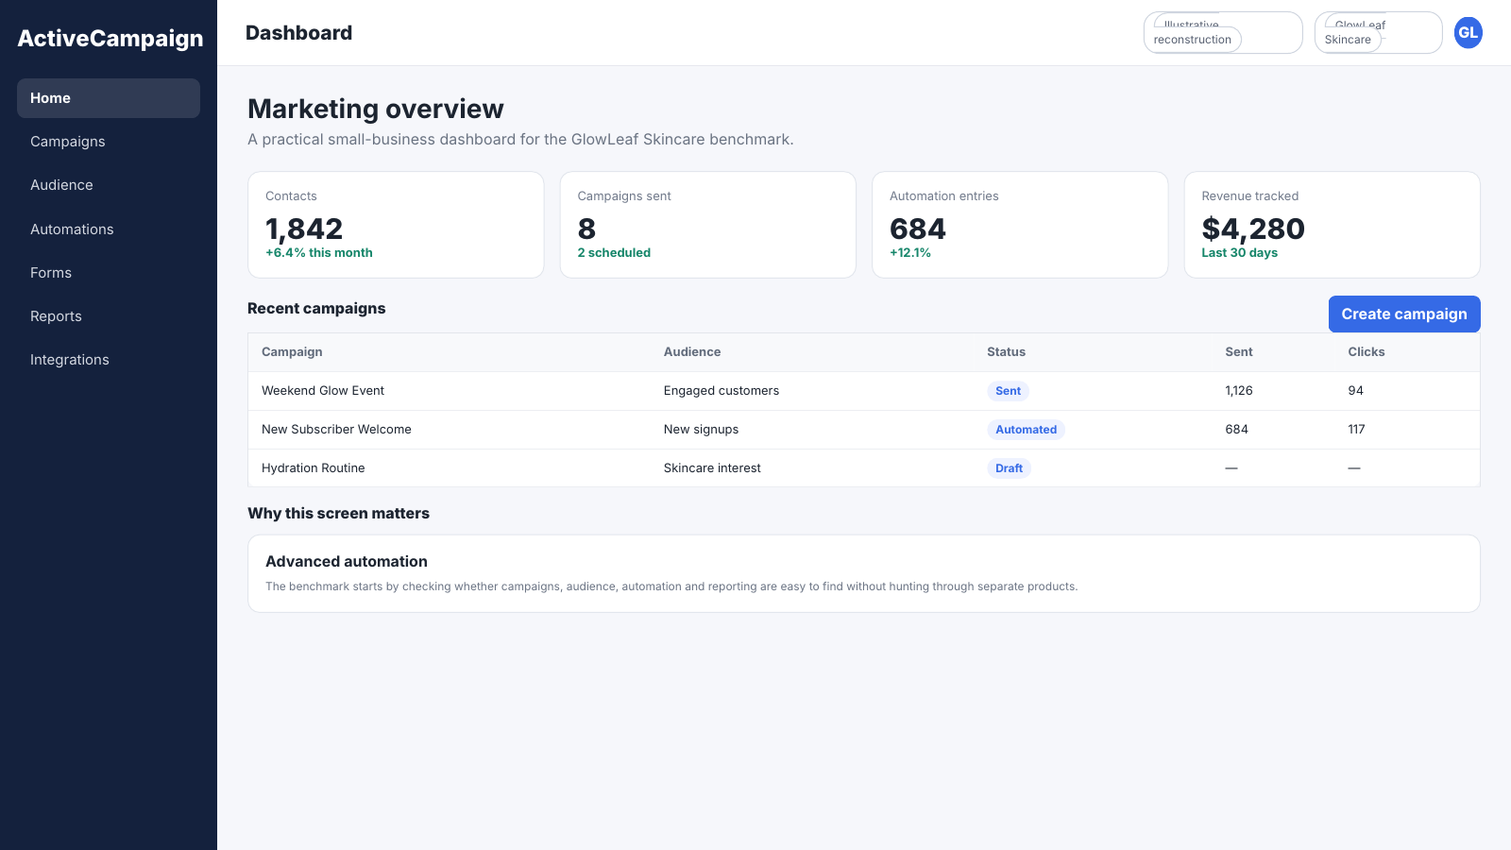Click the Campaign column header
The height and width of the screenshot is (850, 1511).
(292, 352)
